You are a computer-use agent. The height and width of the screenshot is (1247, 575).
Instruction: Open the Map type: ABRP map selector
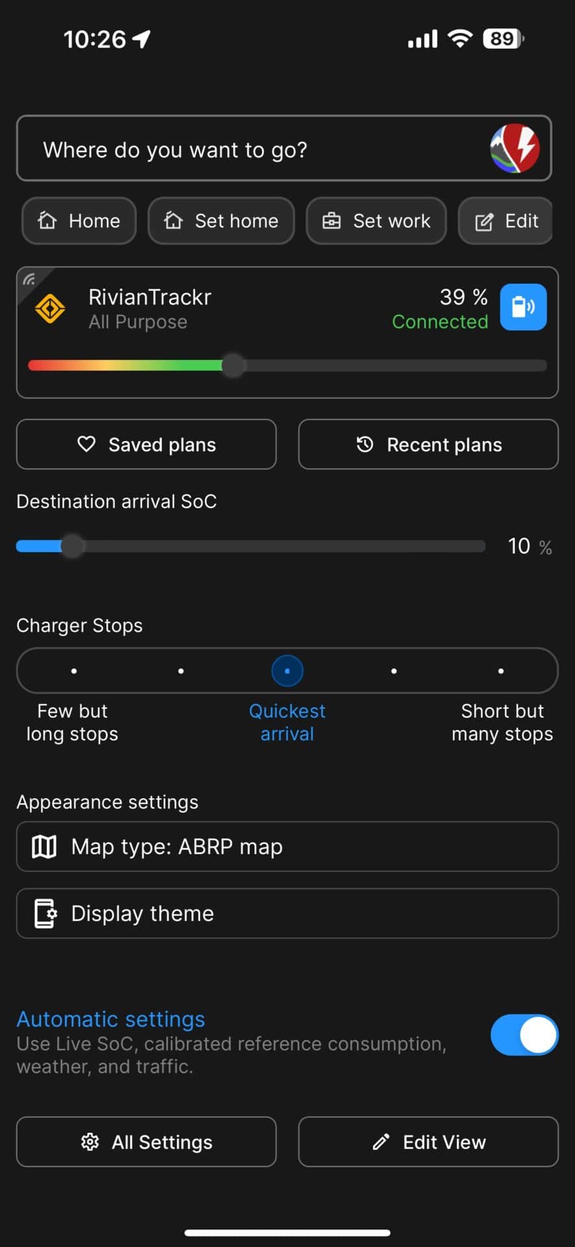(x=287, y=846)
